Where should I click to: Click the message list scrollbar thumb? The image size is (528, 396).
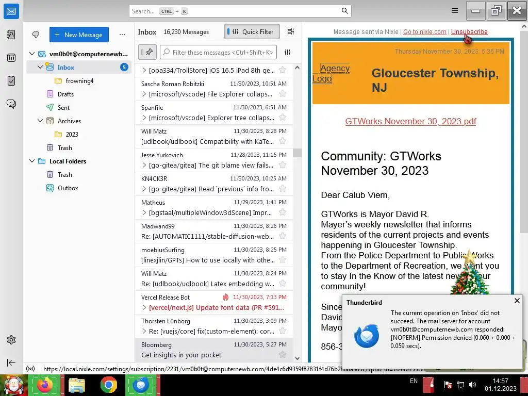point(297,153)
